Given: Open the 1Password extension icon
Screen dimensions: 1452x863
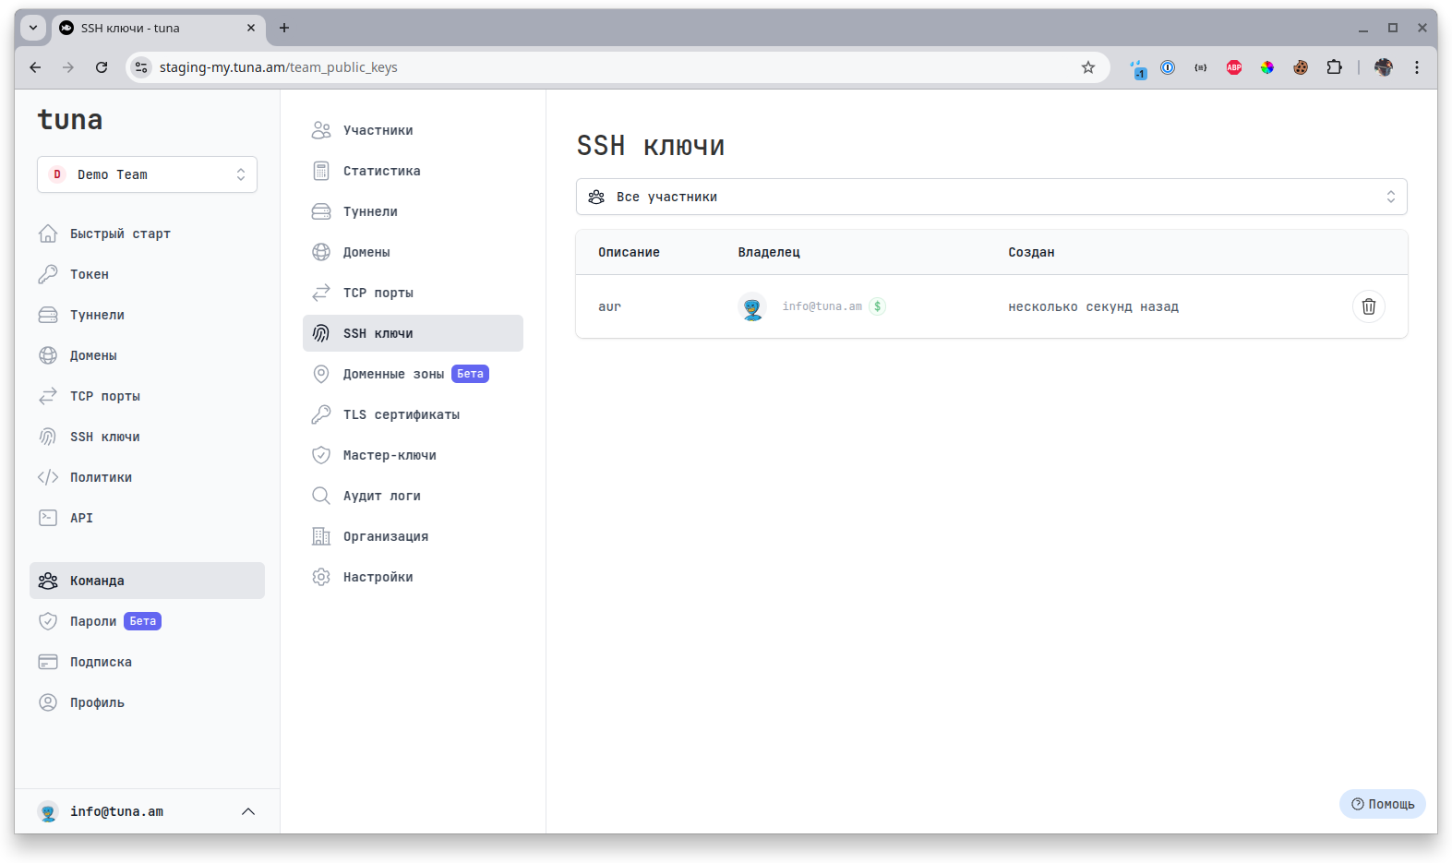Looking at the screenshot, I should click(x=1168, y=67).
